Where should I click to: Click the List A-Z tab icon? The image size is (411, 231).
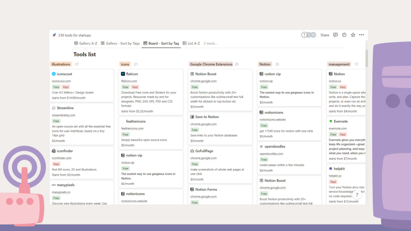pyautogui.click(x=184, y=43)
